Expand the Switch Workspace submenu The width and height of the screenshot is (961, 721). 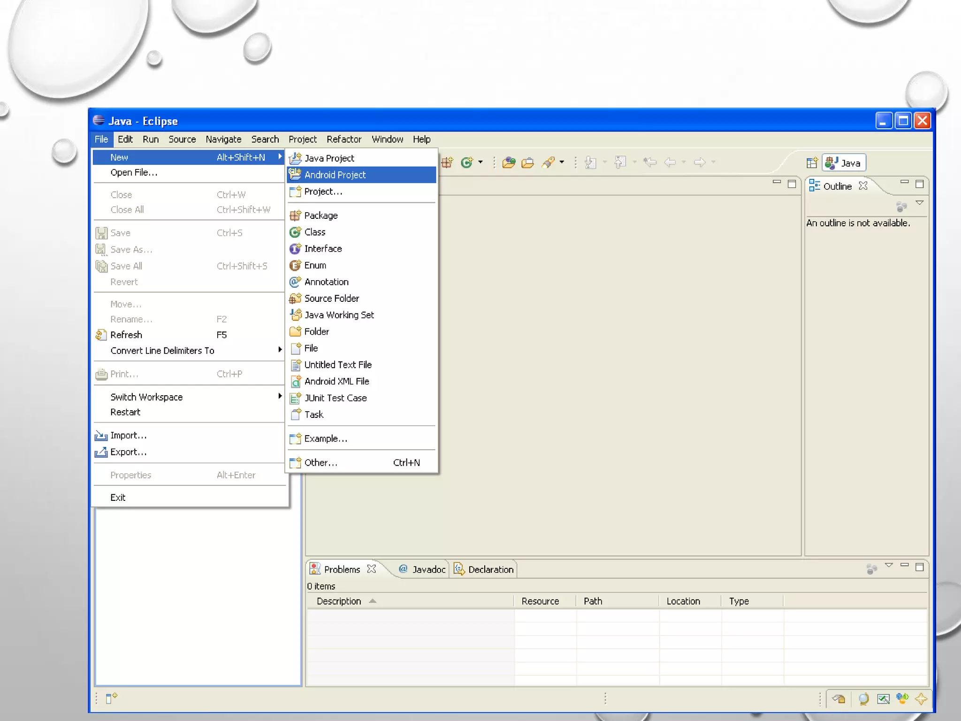click(x=189, y=397)
